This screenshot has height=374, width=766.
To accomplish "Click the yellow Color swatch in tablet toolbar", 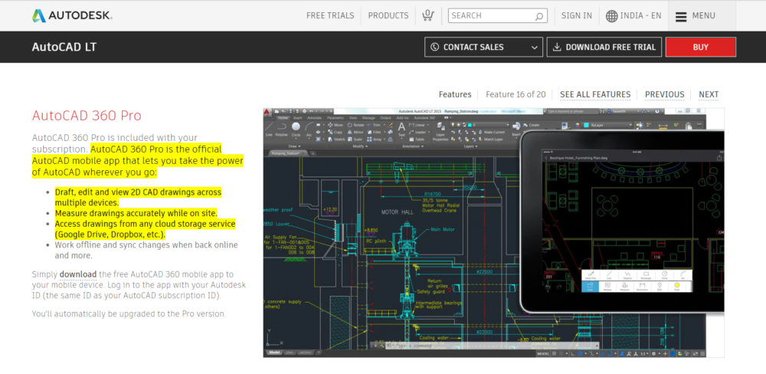I will (x=677, y=285).
